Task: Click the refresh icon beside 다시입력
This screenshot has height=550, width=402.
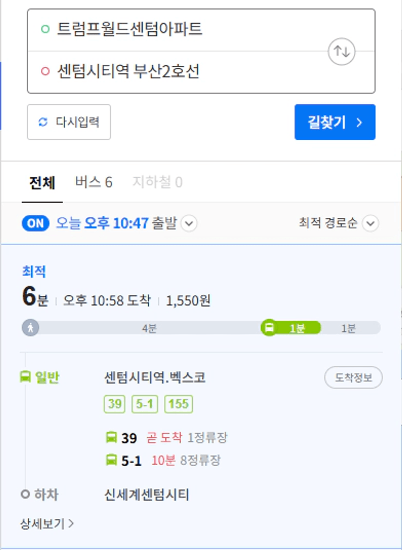Action: (x=43, y=122)
